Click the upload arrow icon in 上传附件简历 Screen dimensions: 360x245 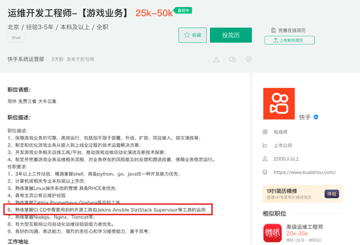pyautogui.click(x=276, y=40)
